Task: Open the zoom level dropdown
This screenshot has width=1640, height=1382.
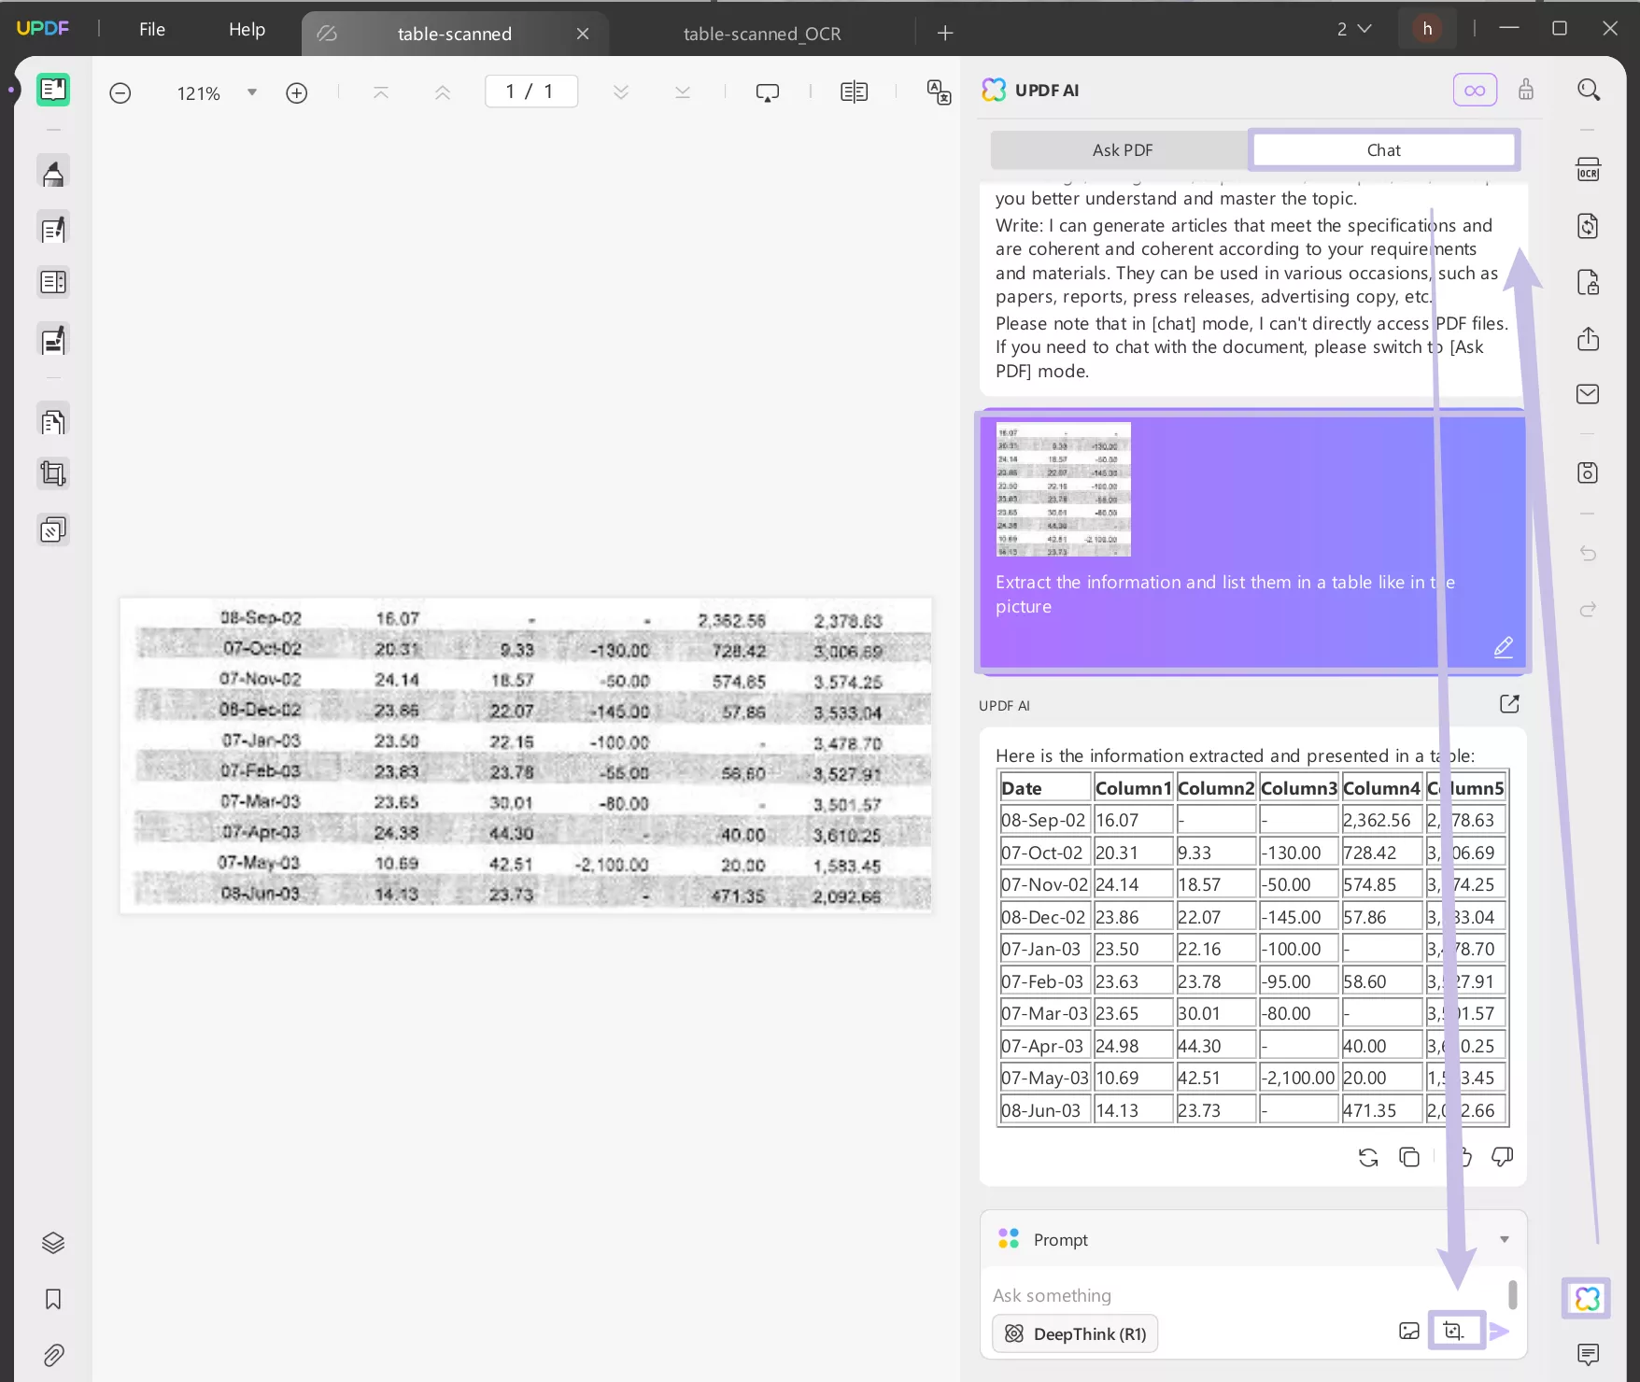Action: click(252, 92)
